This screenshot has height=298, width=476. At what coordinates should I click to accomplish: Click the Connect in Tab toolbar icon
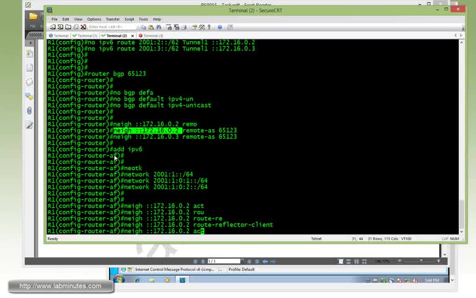(68, 27)
